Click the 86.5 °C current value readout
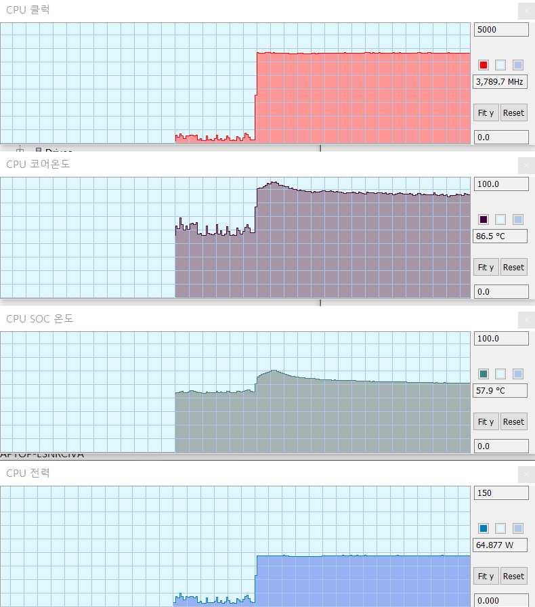The height and width of the screenshot is (607, 535). tap(500, 236)
